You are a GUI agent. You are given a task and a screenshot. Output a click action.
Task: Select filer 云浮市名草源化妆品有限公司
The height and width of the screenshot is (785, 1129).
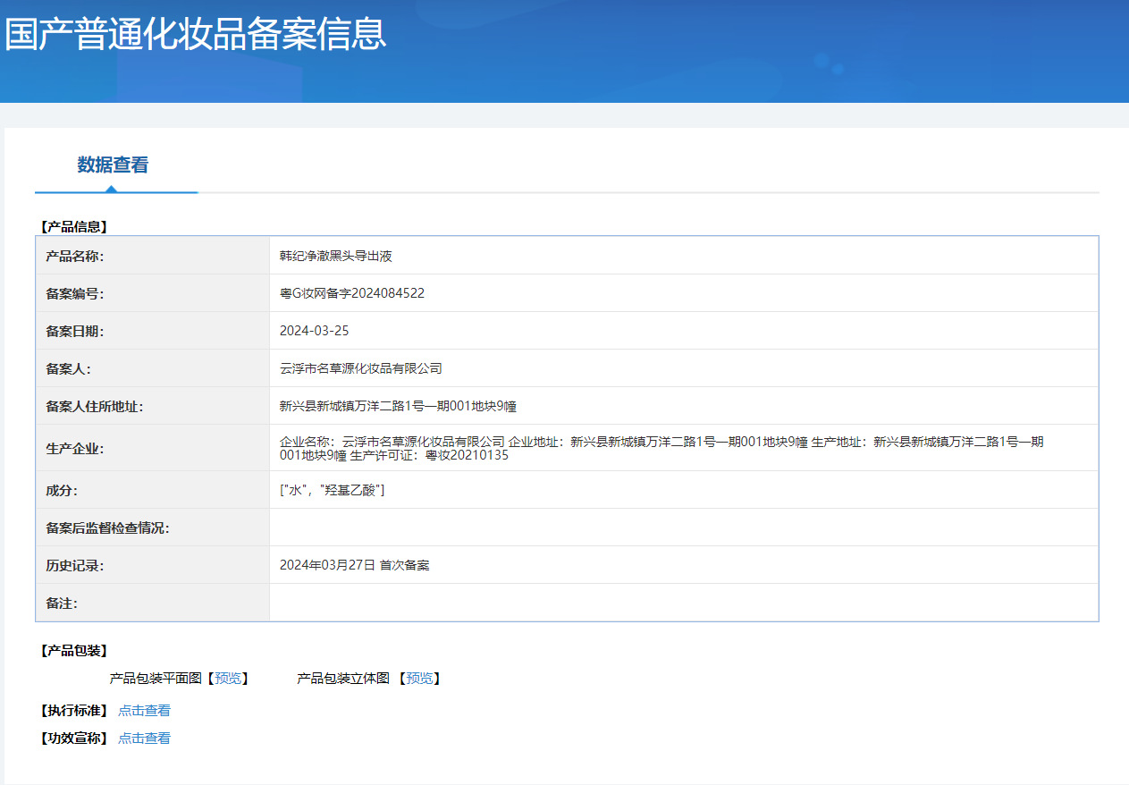[x=361, y=368]
